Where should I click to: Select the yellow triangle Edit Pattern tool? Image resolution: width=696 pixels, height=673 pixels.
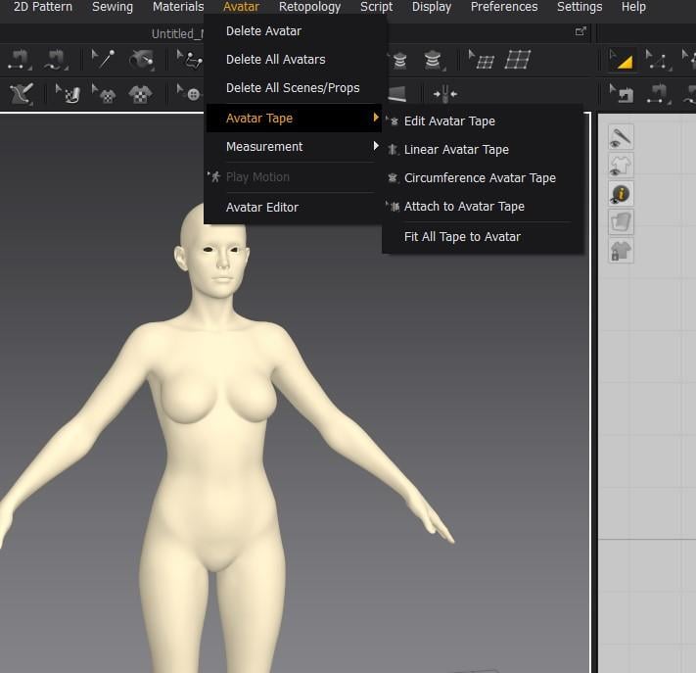click(621, 60)
